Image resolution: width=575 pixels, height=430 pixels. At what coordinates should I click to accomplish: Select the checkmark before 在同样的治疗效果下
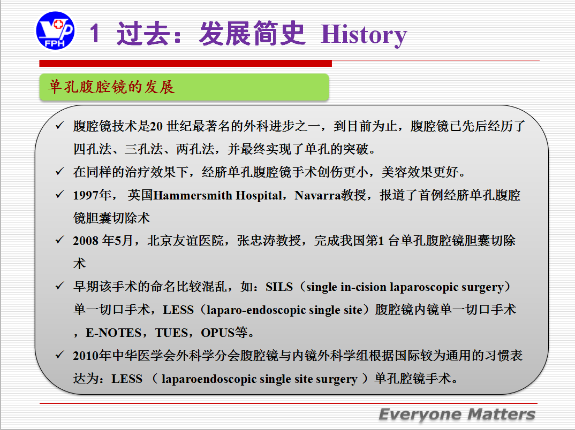pyautogui.click(x=59, y=172)
